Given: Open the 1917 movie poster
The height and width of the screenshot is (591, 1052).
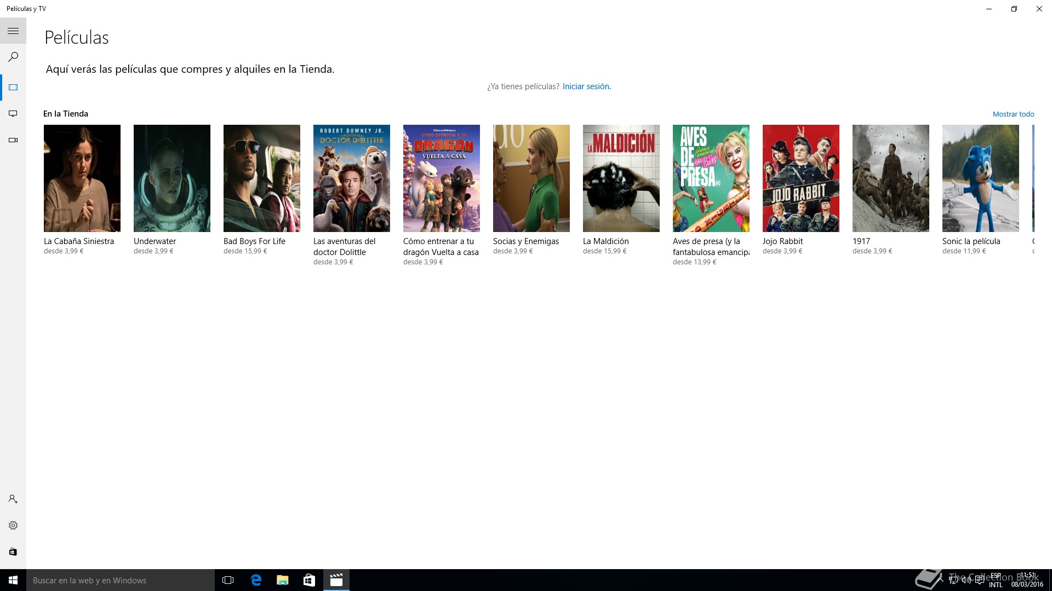Looking at the screenshot, I should [x=891, y=178].
